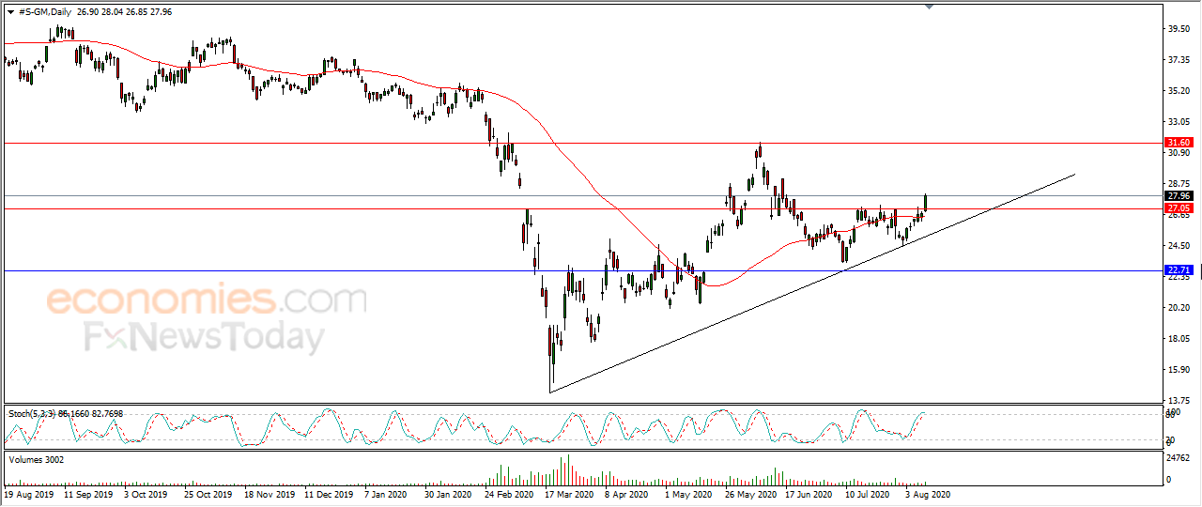Click the 11 Dec 2019 date label
The width and height of the screenshot is (1202, 507).
point(330,492)
